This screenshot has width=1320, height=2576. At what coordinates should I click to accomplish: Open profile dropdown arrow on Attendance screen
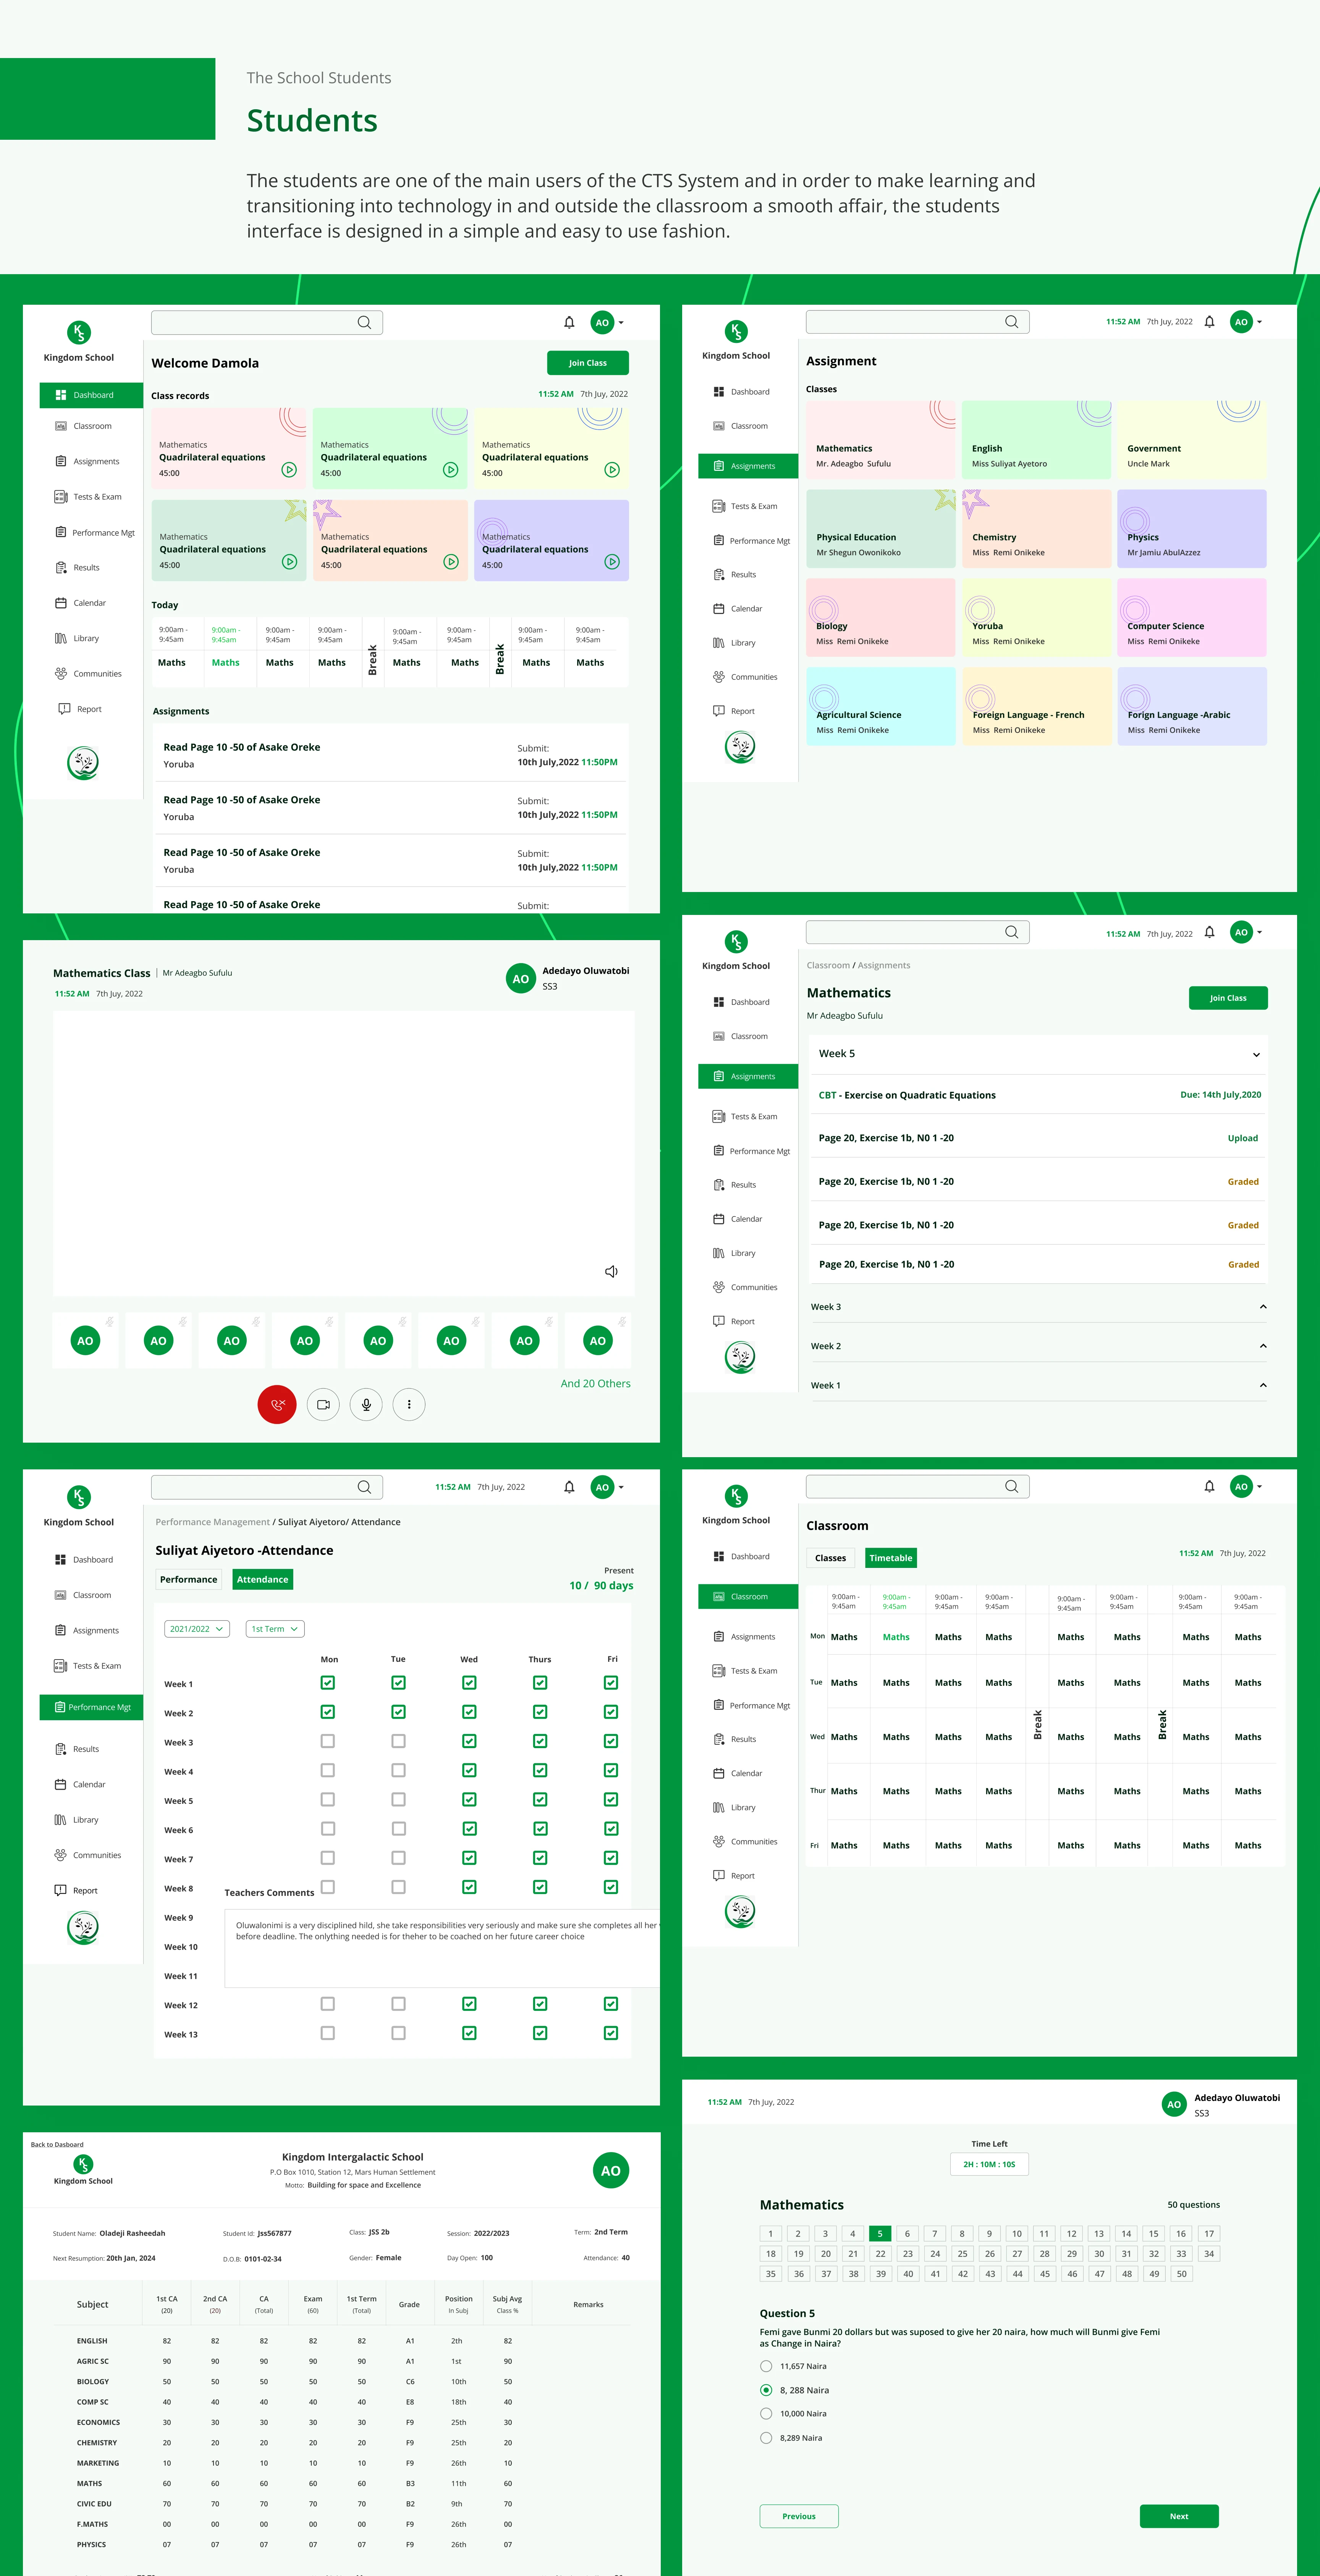(621, 1487)
